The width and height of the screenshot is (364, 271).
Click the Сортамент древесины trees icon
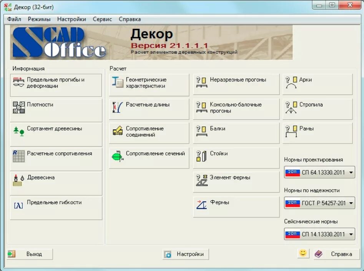coord(19,131)
